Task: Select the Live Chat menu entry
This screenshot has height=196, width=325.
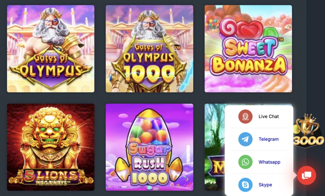Action: [x=259, y=116]
